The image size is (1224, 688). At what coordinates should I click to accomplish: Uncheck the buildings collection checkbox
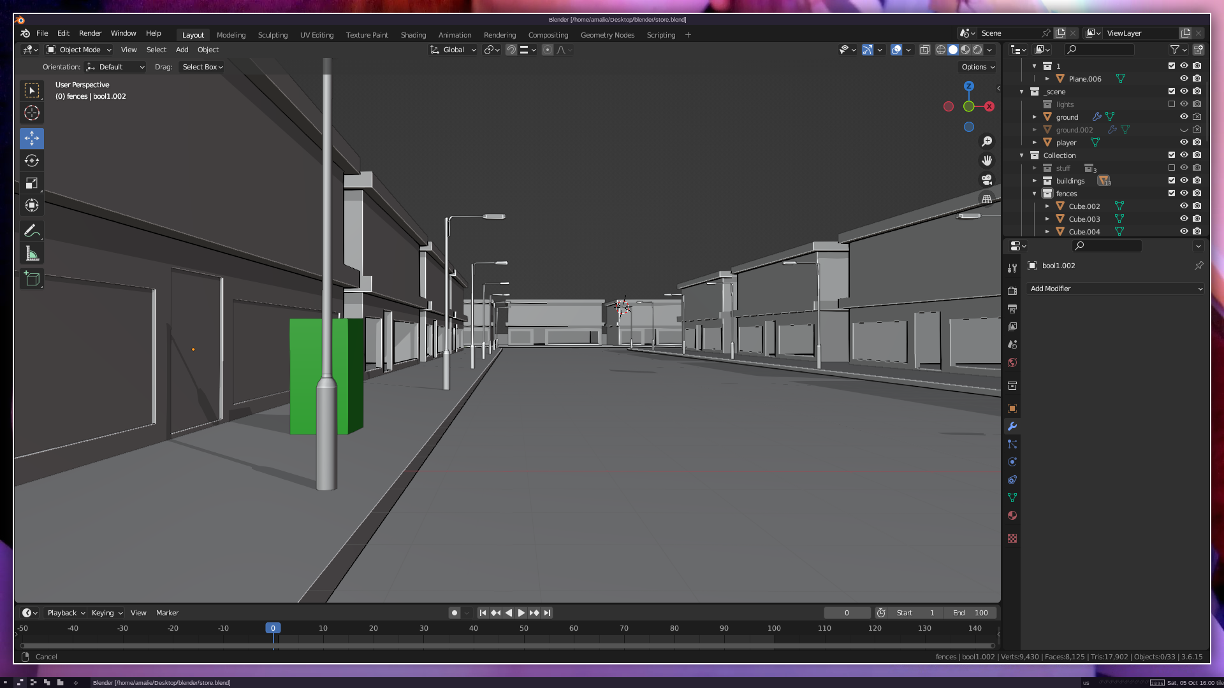click(x=1172, y=181)
